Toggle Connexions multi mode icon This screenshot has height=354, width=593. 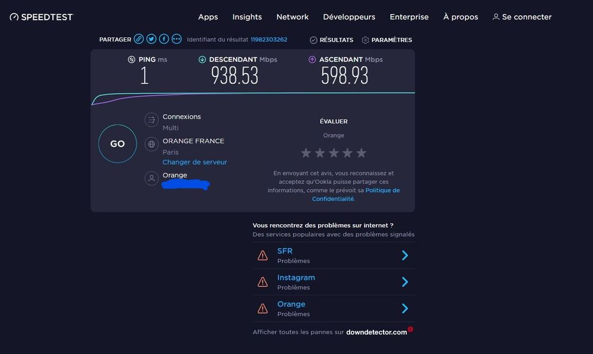coord(151,120)
